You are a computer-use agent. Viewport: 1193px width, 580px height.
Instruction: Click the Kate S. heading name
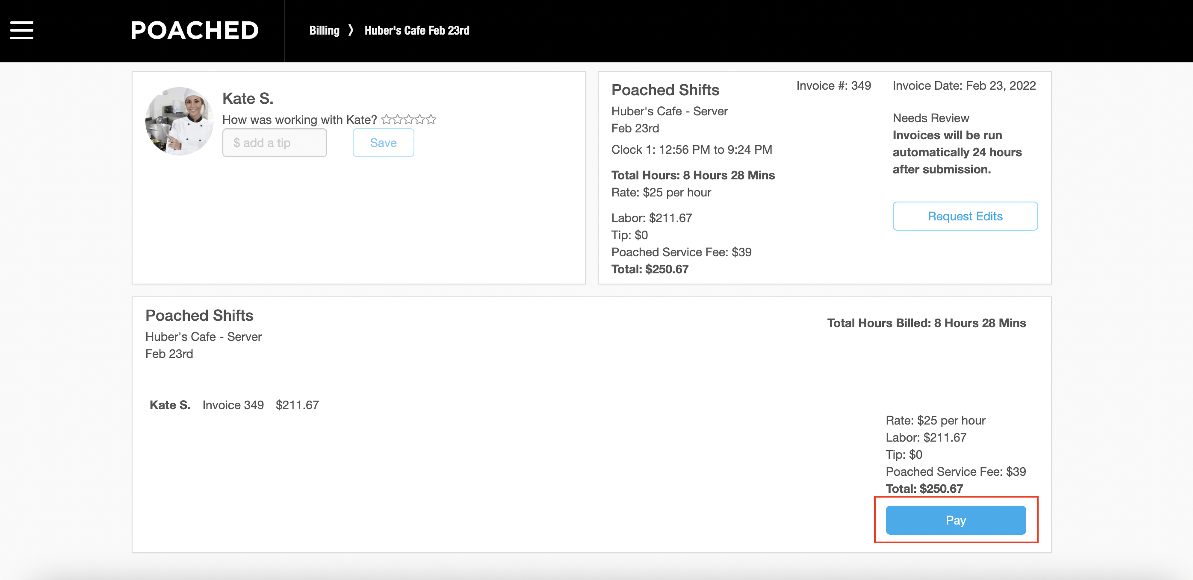click(x=248, y=98)
